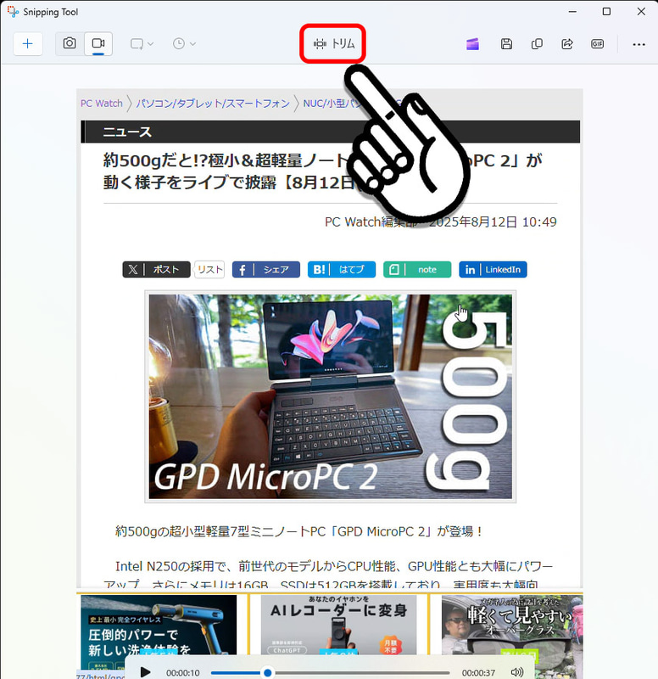Copy recording to clipboard
This screenshot has width=658, height=679.
coord(537,44)
